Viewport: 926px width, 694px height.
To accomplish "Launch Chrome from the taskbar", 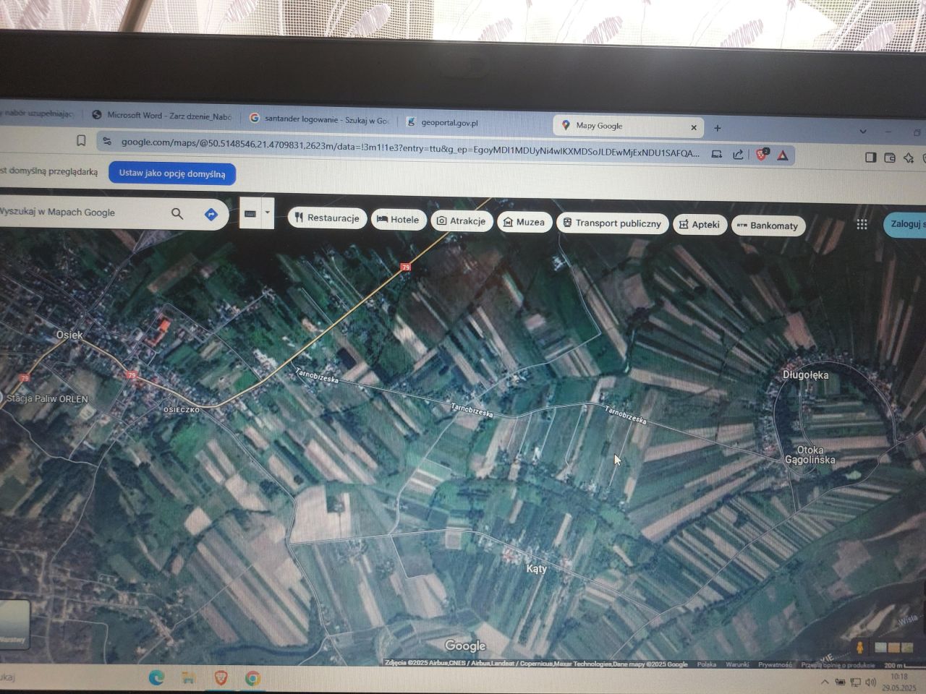I will pyautogui.click(x=252, y=678).
